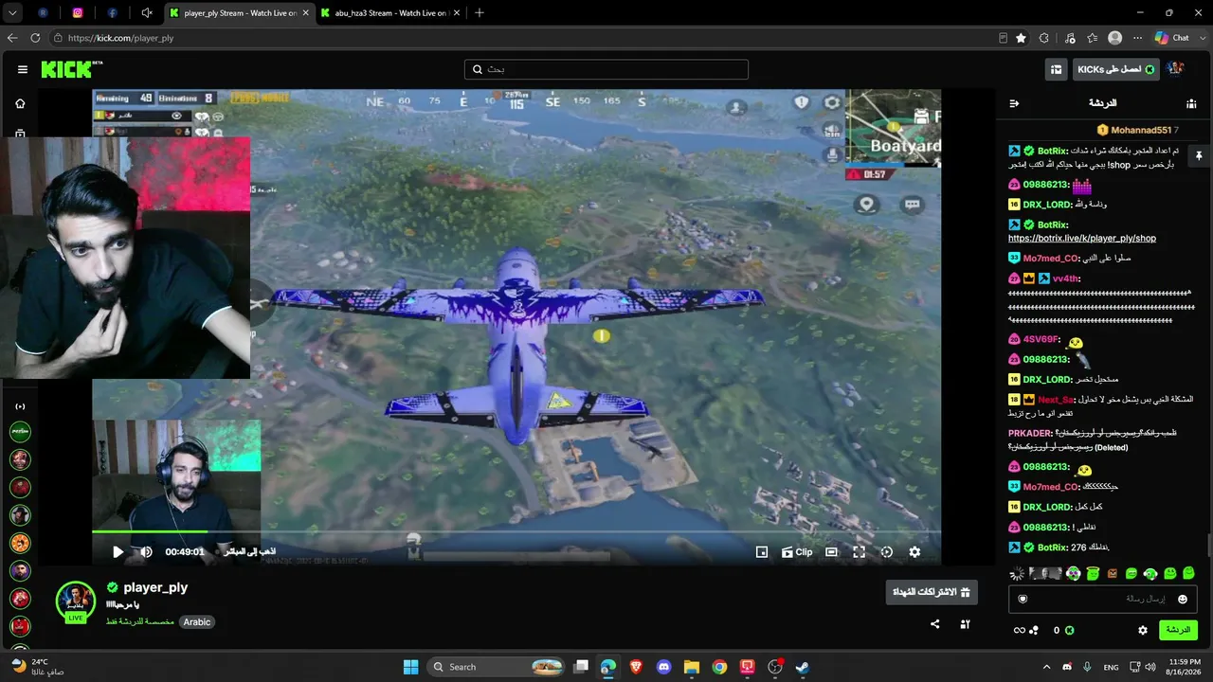Open chat user vv4th's name
The image size is (1213, 682).
[1065, 278]
